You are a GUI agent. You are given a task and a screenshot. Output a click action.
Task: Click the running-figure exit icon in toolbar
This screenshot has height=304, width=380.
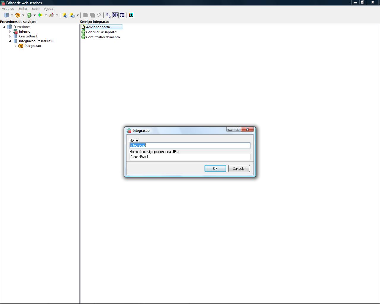tap(131, 15)
